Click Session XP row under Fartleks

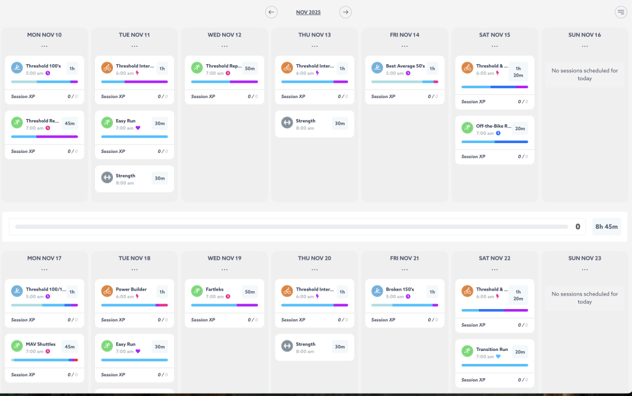(x=225, y=320)
